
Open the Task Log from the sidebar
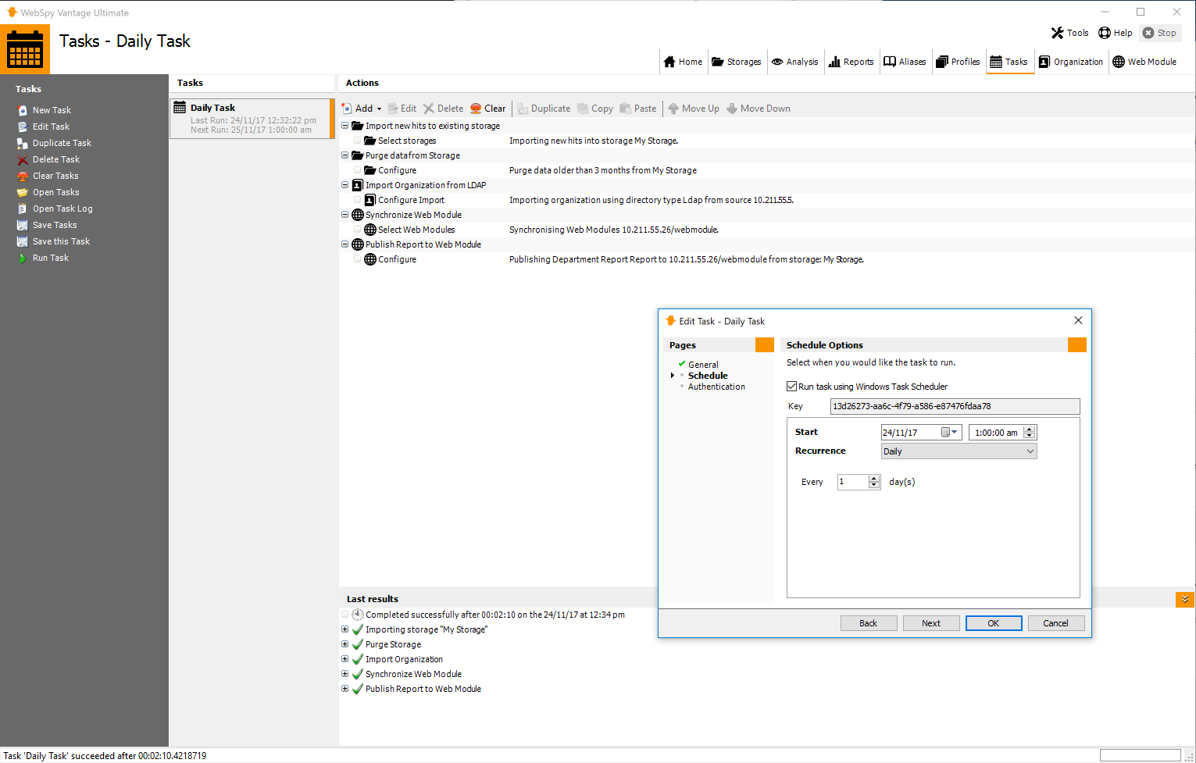point(62,208)
